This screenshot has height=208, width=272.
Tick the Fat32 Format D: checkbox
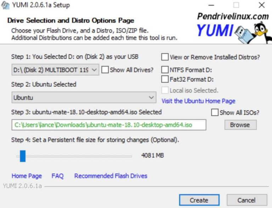pyautogui.click(x=165, y=79)
